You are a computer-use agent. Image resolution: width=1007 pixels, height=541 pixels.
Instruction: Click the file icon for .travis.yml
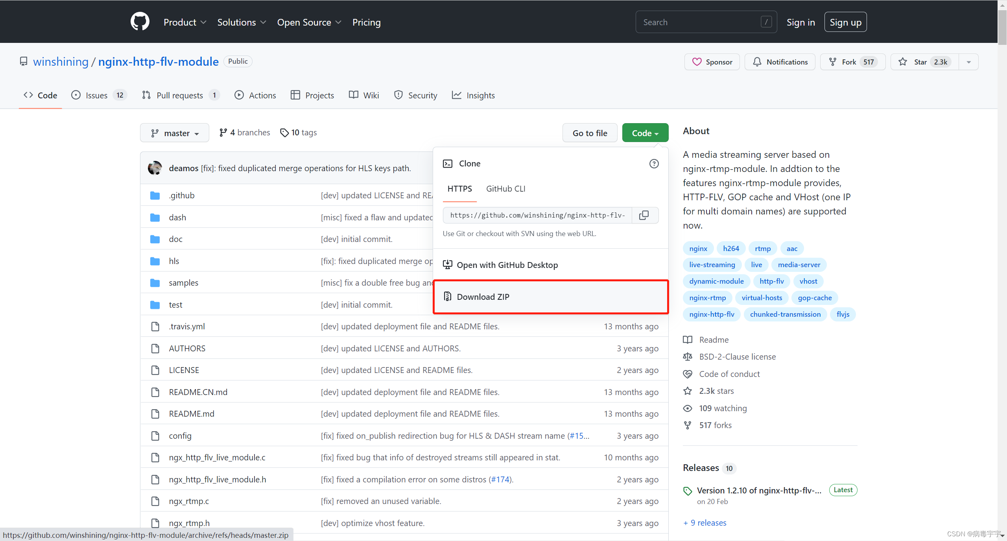155,327
